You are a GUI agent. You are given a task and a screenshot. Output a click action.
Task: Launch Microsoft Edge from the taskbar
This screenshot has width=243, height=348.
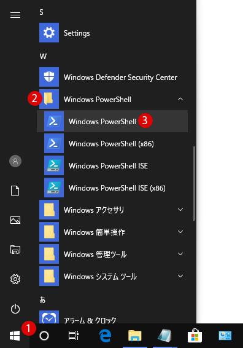105,336
